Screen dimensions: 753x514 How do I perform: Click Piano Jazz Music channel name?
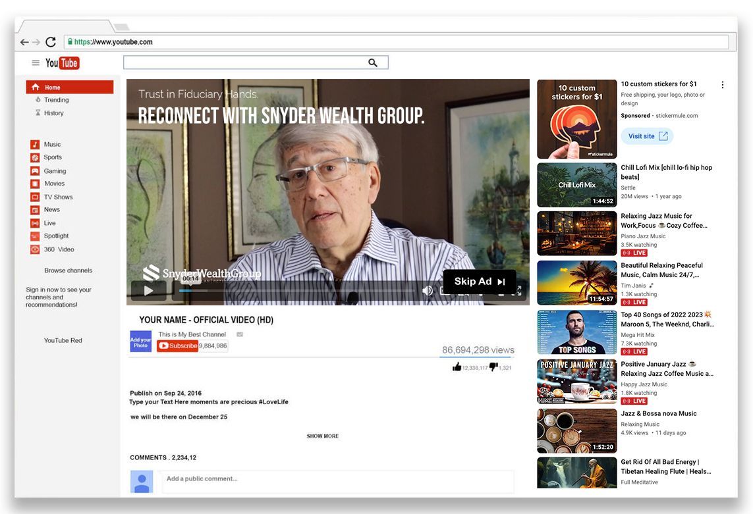click(643, 236)
